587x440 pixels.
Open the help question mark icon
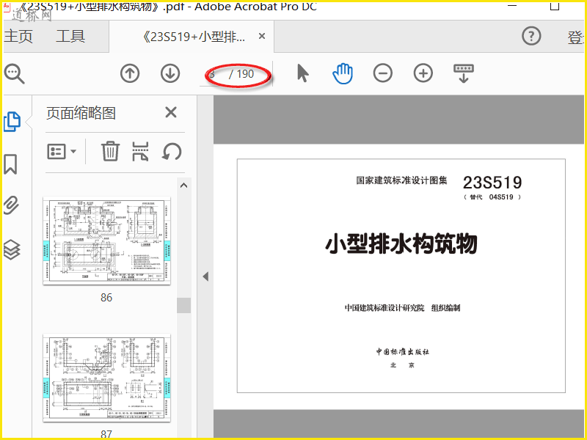point(531,36)
